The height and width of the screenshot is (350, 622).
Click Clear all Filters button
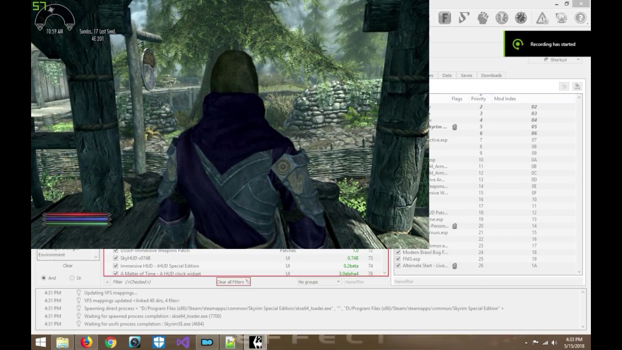[233, 282]
